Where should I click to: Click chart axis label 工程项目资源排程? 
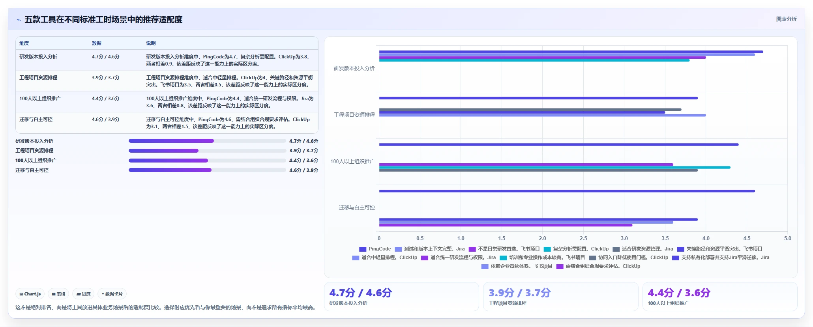click(354, 115)
